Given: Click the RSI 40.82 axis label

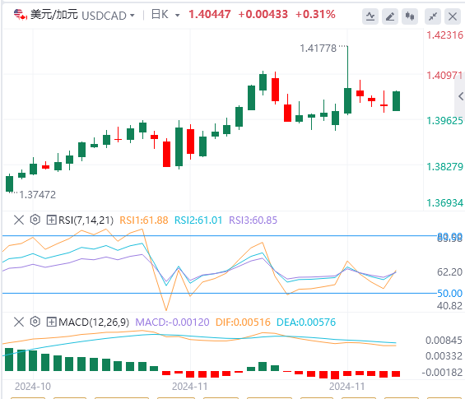Looking at the screenshot, I should (449, 305).
